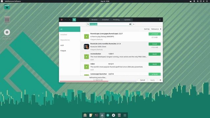
Task: Click the shield icon in system tray
Action: (194, 1)
